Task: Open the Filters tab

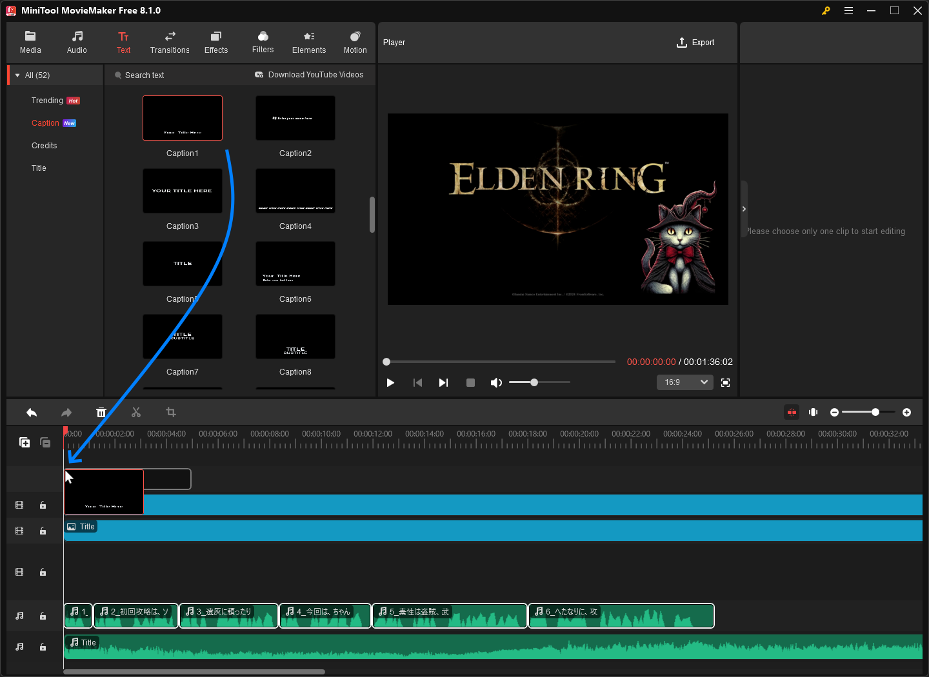Action: click(263, 43)
